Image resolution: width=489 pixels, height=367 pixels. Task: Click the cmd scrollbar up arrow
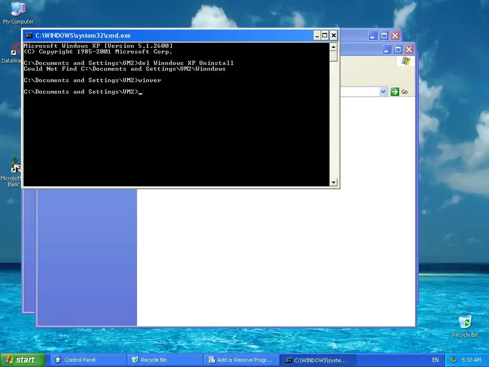(333, 47)
